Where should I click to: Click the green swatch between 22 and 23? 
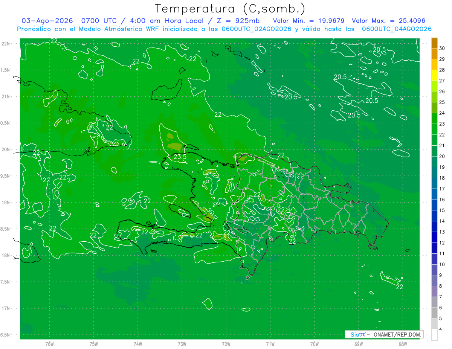(435, 130)
